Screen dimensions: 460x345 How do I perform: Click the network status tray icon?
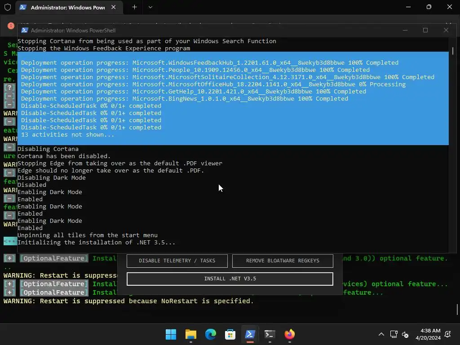(394, 334)
